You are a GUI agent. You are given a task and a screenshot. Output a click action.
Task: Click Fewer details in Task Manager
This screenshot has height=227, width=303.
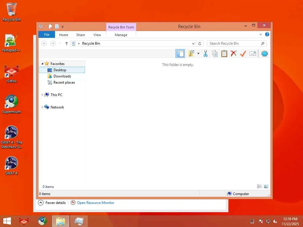point(52,203)
